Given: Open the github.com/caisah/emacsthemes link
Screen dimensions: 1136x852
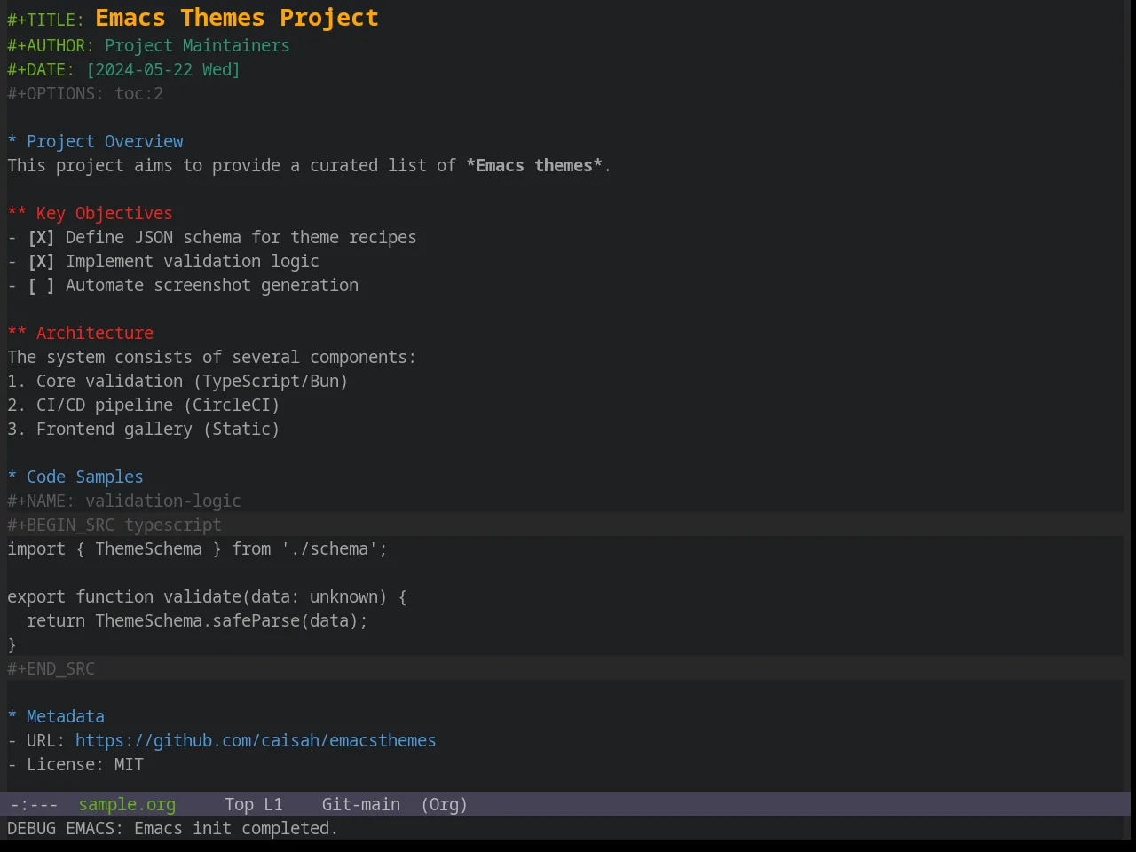Looking at the screenshot, I should click(x=256, y=741).
